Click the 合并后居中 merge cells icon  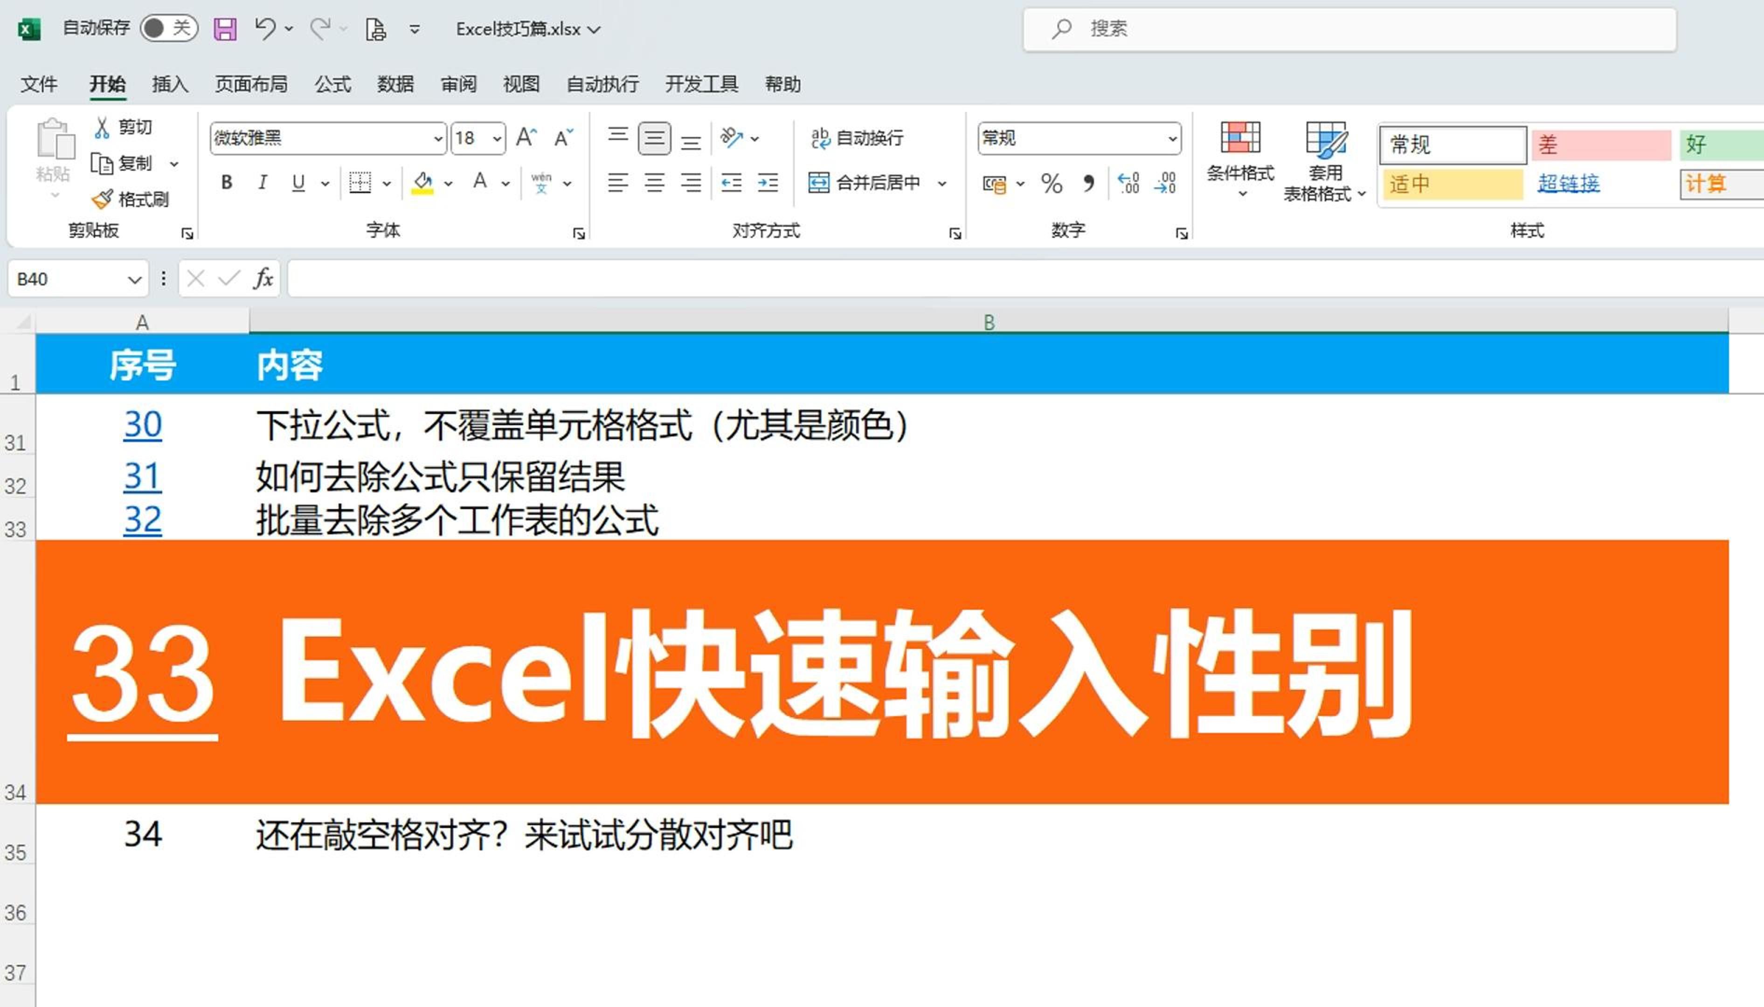pos(819,183)
